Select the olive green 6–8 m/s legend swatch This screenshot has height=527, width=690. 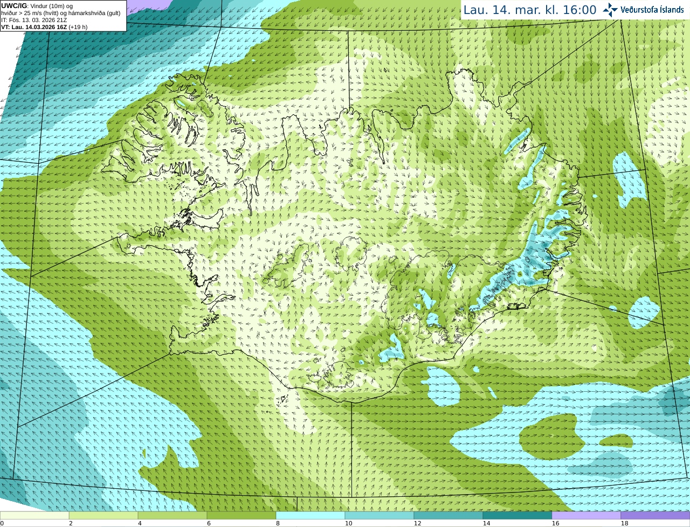(241, 515)
